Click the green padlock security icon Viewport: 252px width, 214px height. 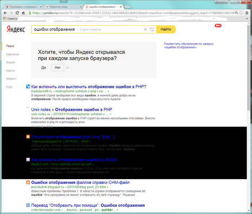pyautogui.click(x=30, y=13)
